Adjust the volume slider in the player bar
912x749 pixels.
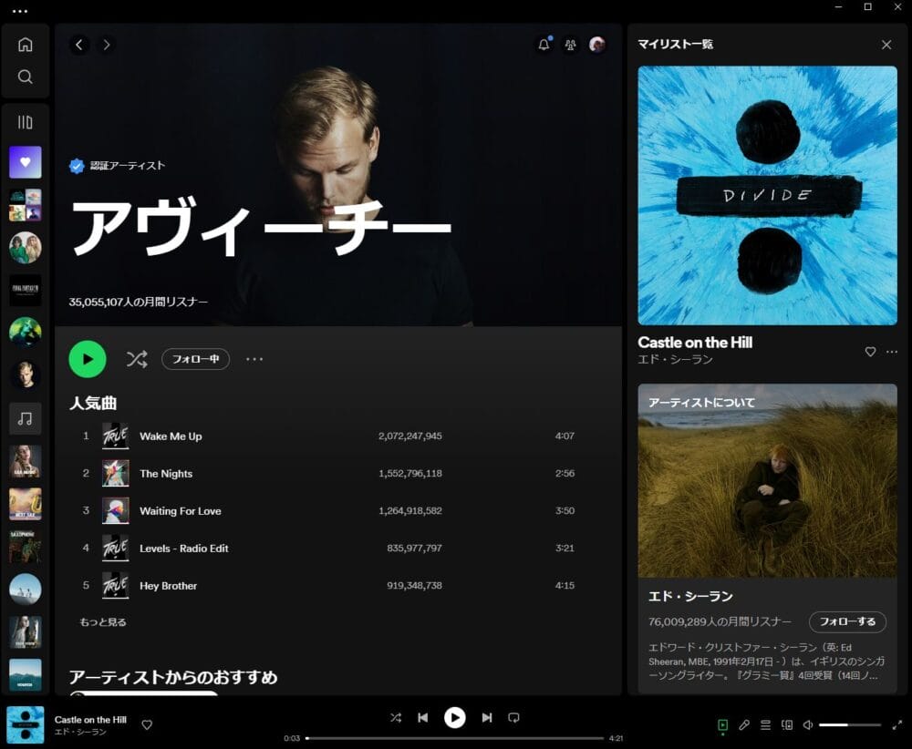click(849, 725)
